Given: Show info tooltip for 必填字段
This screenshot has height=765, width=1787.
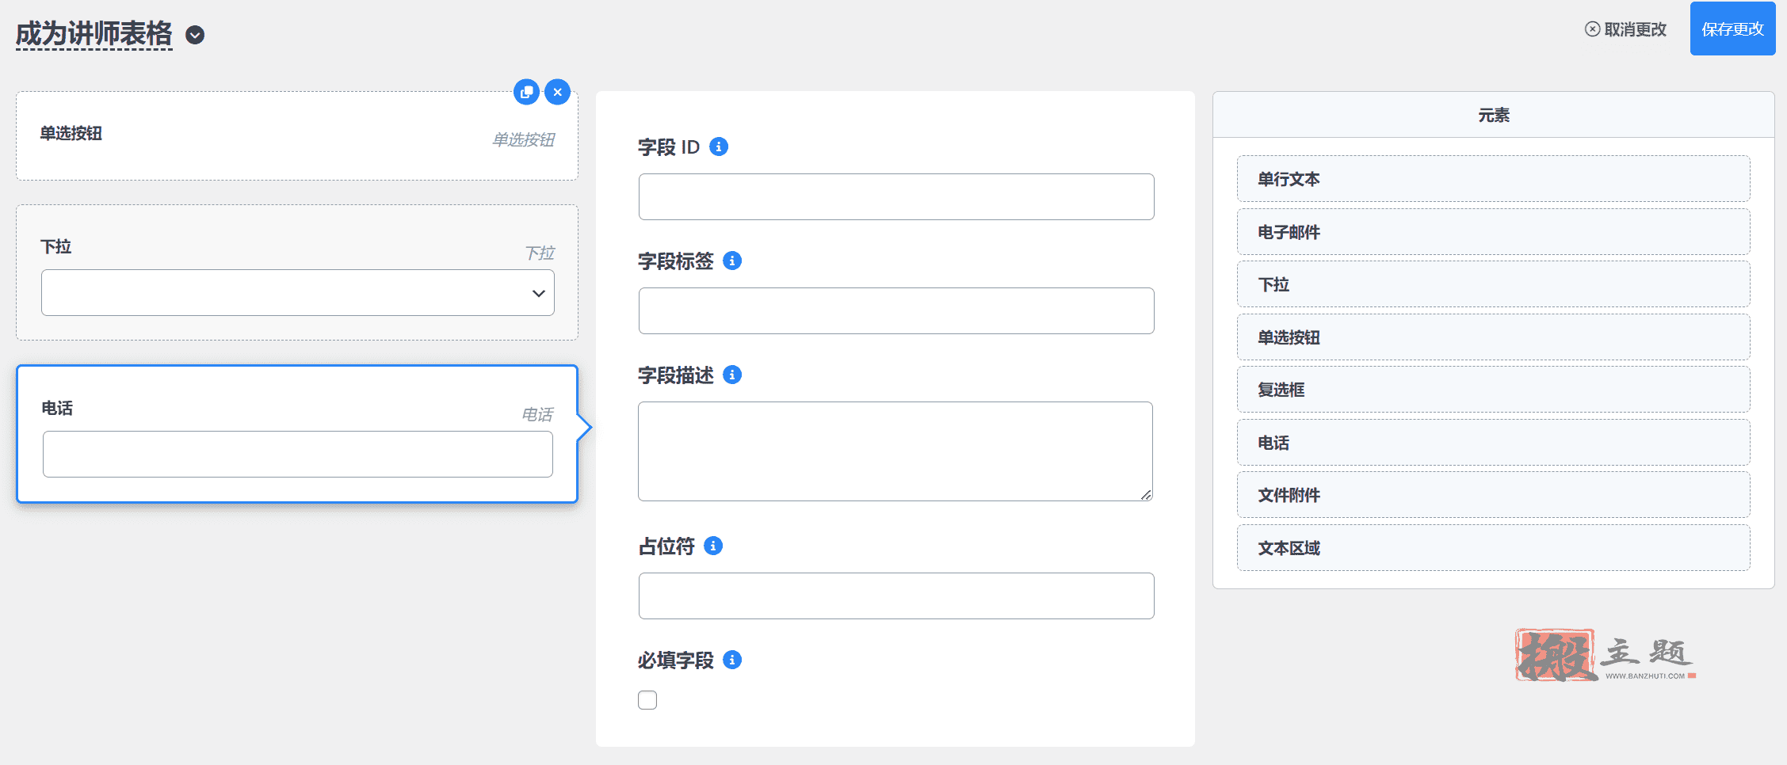Looking at the screenshot, I should point(732,660).
